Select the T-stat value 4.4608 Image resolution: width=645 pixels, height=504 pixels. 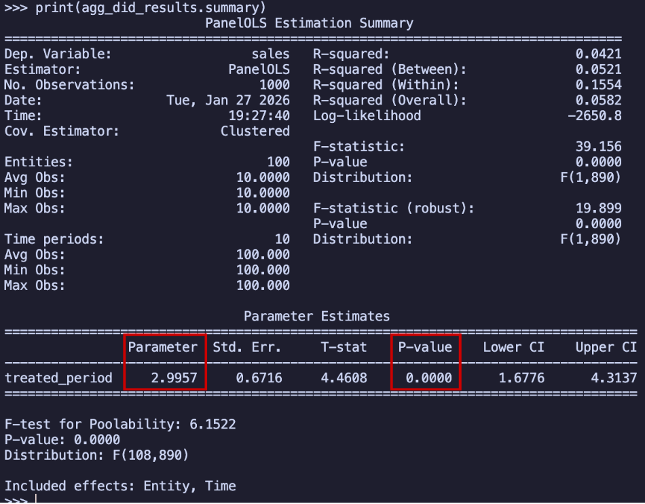[x=344, y=378]
